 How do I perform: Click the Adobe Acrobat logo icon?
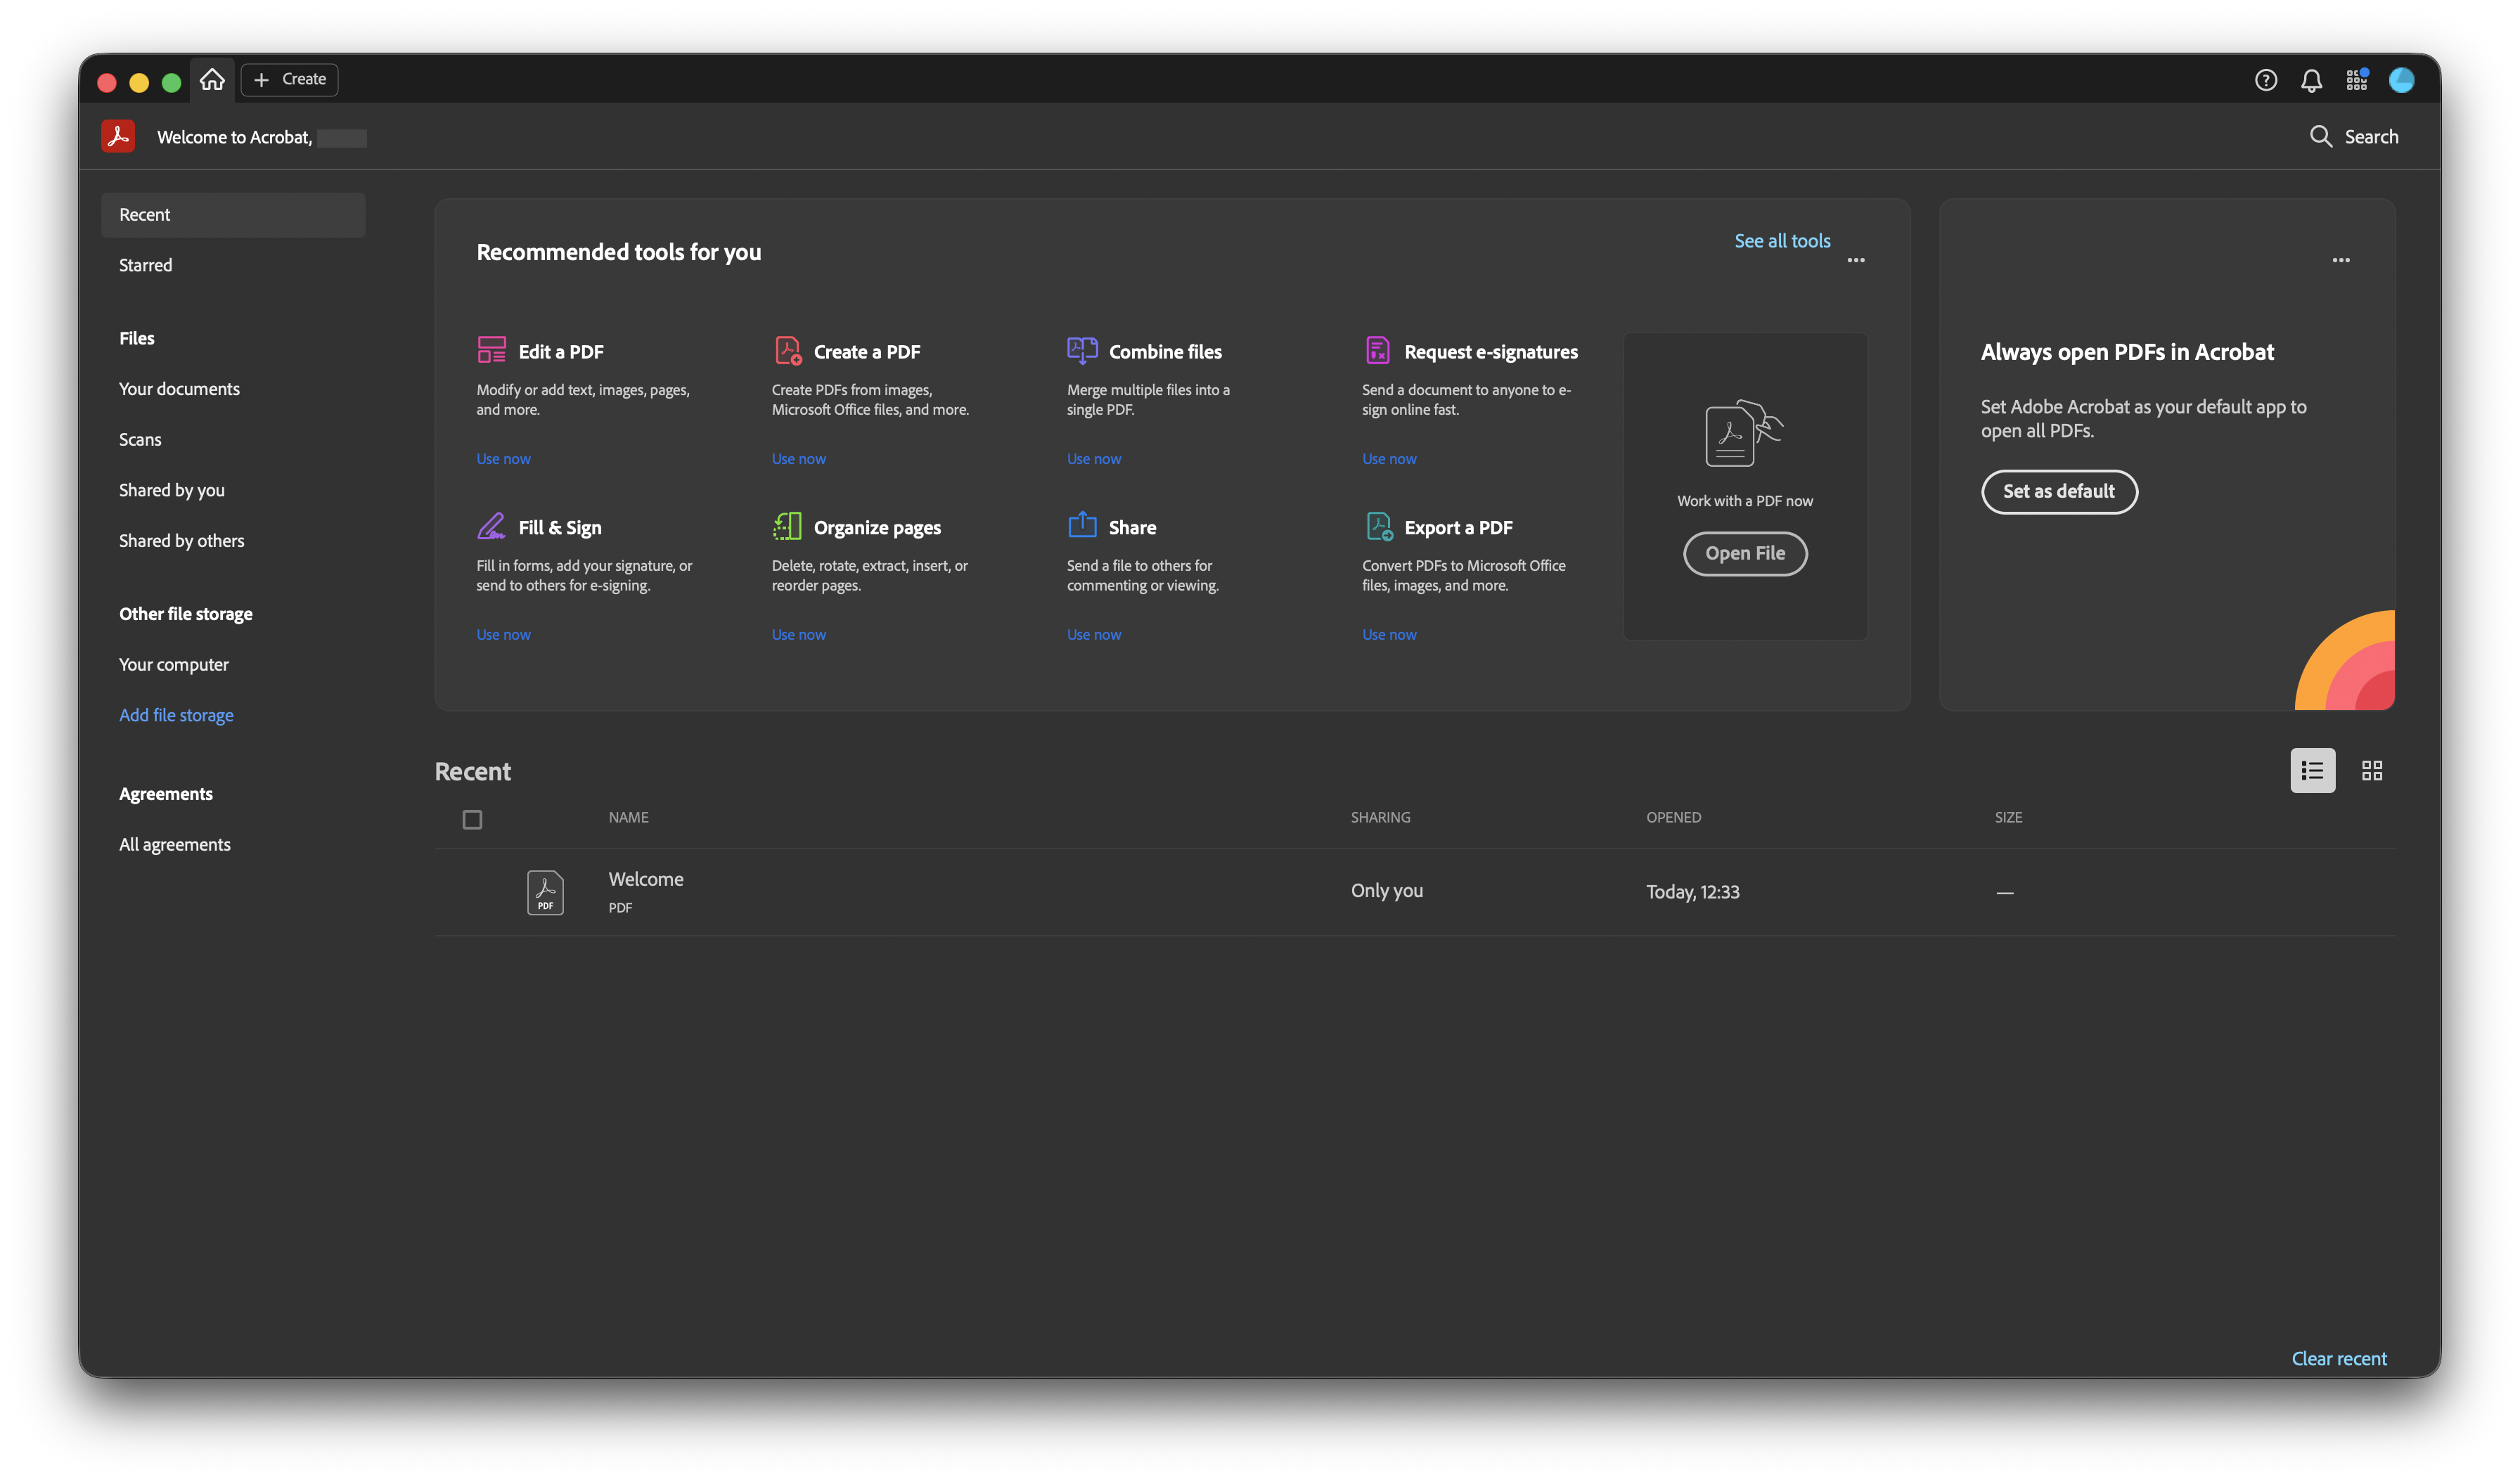pos(118,136)
